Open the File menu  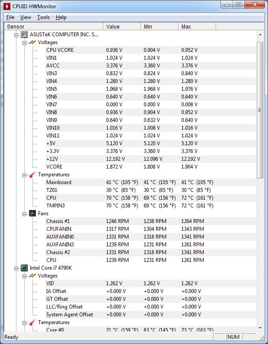pos(10,17)
